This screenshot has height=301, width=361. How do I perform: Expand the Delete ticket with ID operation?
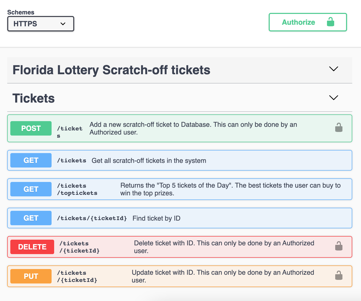pyautogui.click(x=180, y=247)
